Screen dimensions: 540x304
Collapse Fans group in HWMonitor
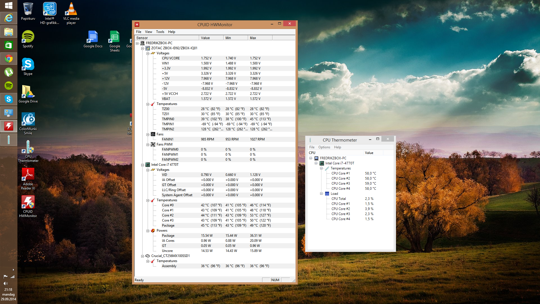[148, 135]
